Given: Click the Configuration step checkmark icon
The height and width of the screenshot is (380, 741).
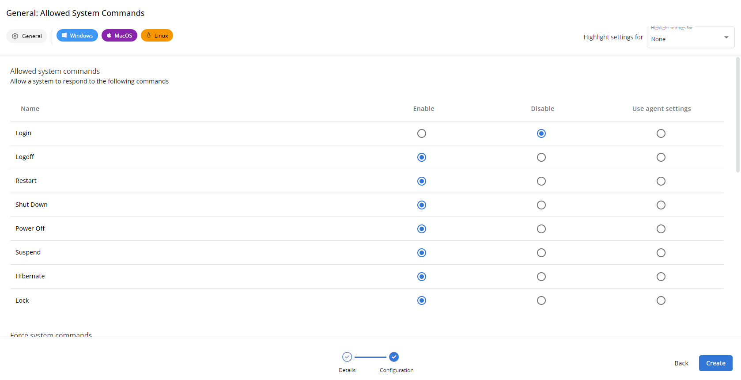Looking at the screenshot, I should tap(394, 357).
